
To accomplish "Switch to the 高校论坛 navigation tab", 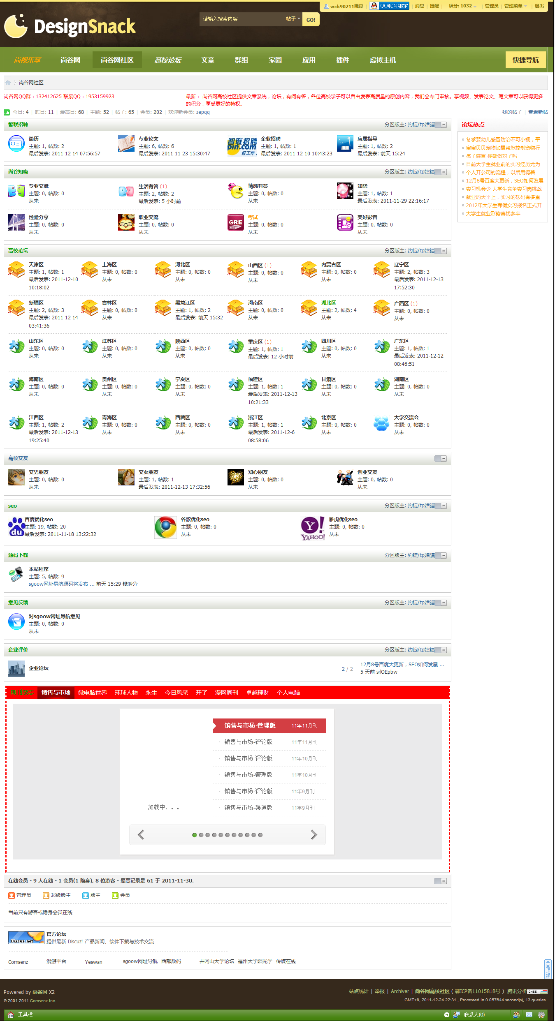I will (x=167, y=60).
